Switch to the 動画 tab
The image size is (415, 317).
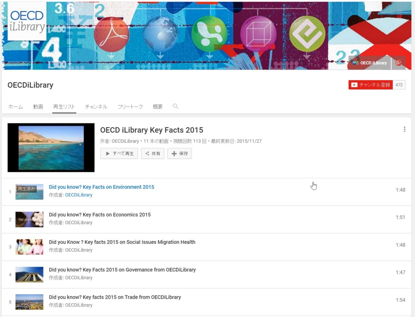tap(38, 107)
